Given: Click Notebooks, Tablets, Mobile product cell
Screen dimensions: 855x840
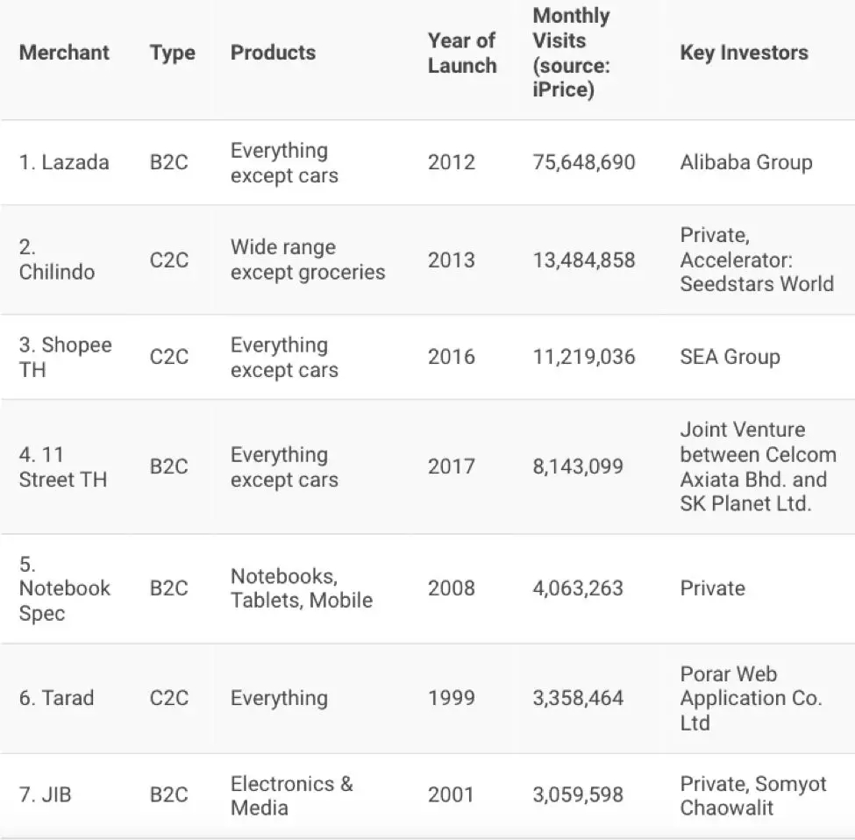Looking at the screenshot, I should point(302,588).
